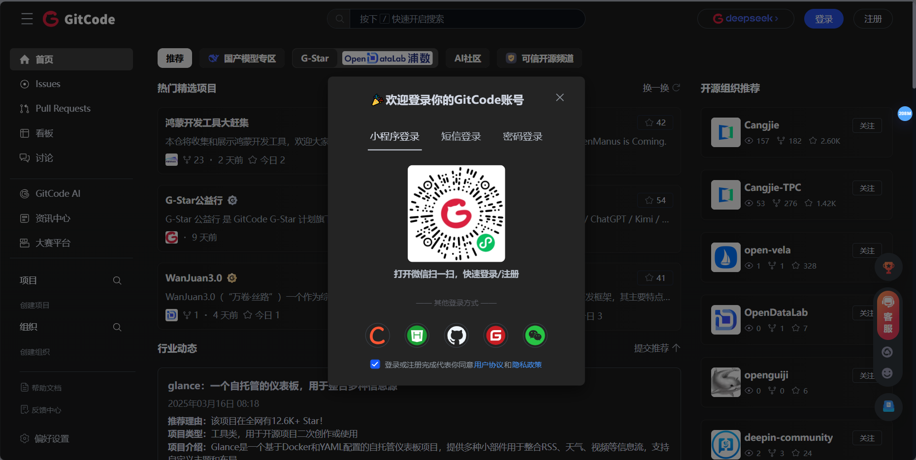Click the WeChat mini-program QR code
Image resolution: width=916 pixels, height=460 pixels.
(457, 214)
